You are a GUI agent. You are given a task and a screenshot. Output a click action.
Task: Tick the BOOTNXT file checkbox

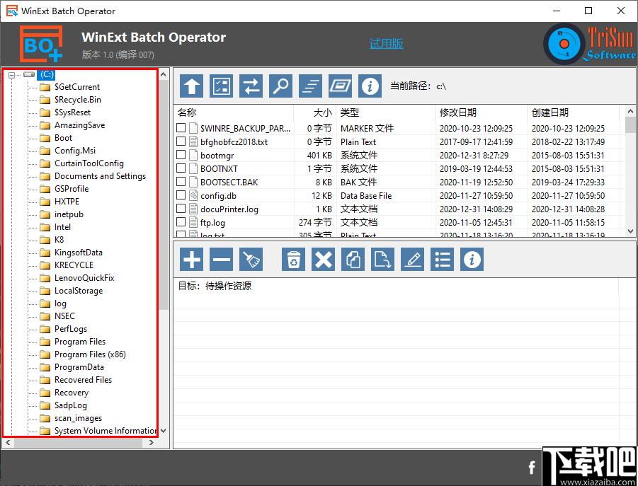(x=181, y=168)
